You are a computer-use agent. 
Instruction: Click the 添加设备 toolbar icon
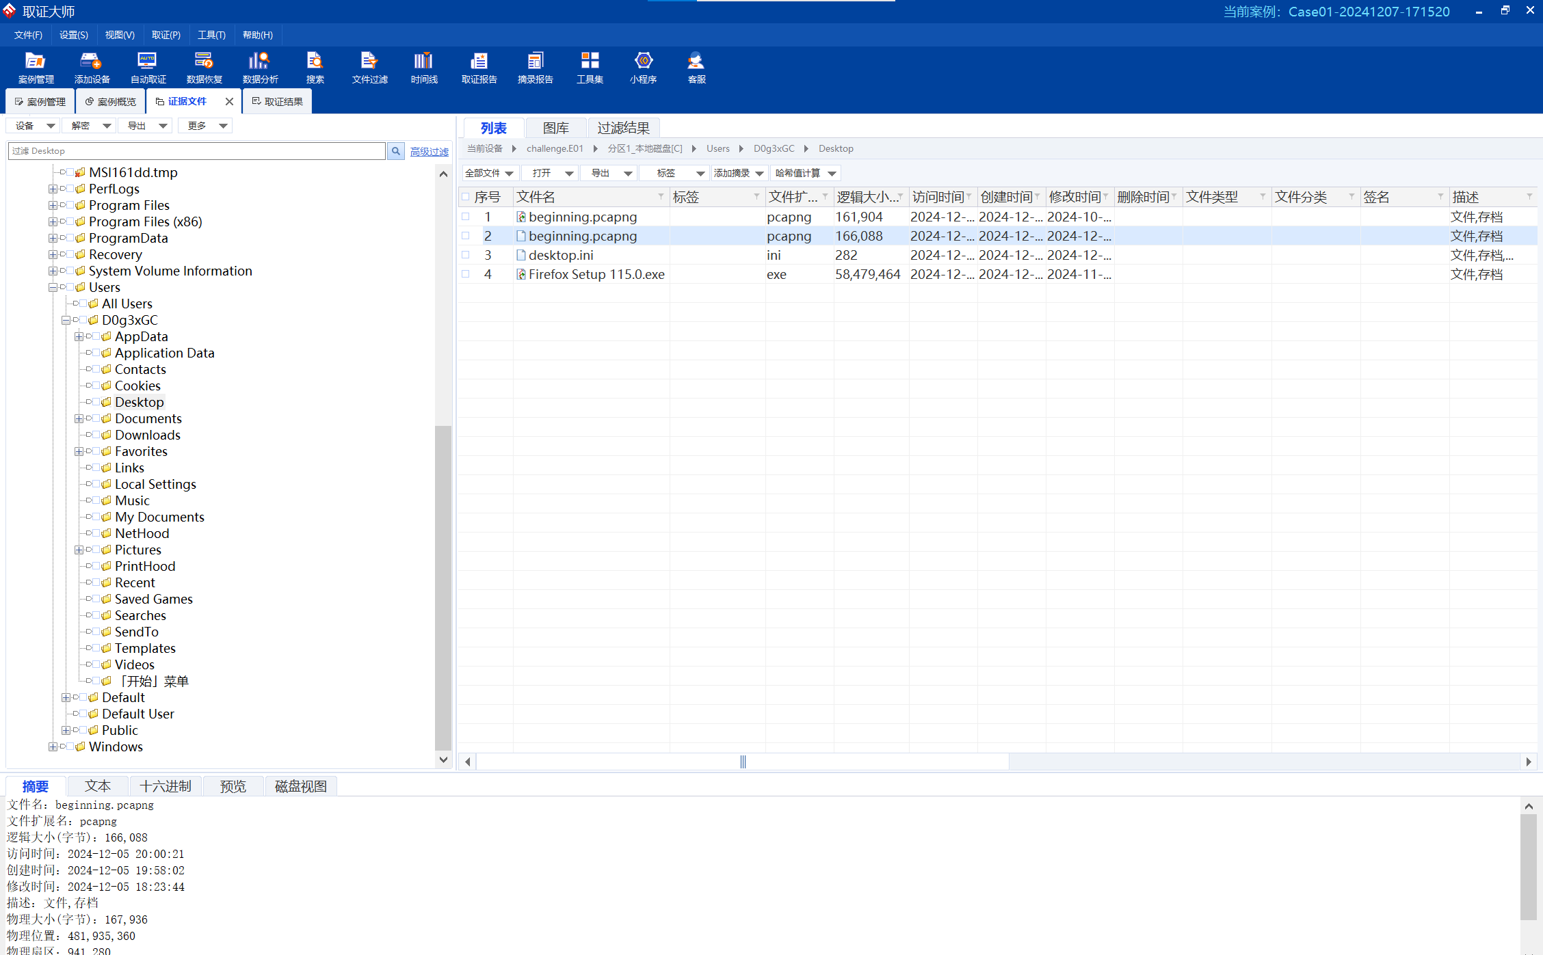[92, 68]
